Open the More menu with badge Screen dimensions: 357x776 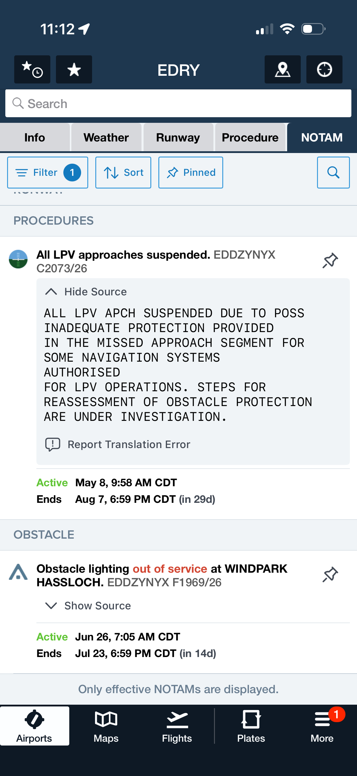322,726
